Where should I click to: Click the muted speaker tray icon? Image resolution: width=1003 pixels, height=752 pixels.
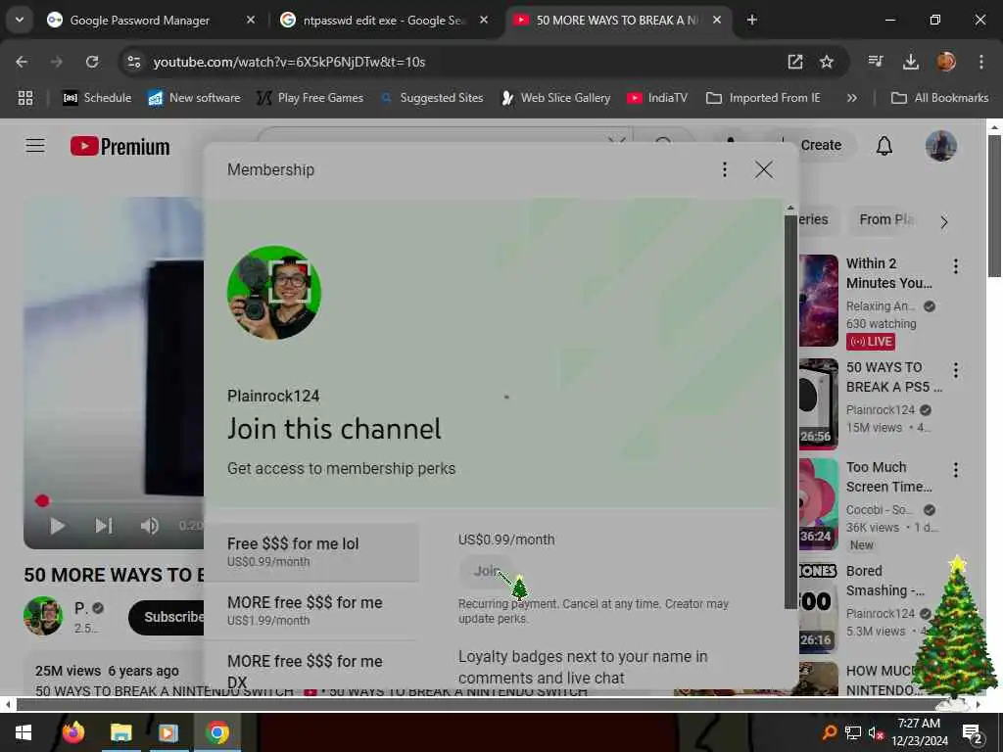click(x=876, y=733)
